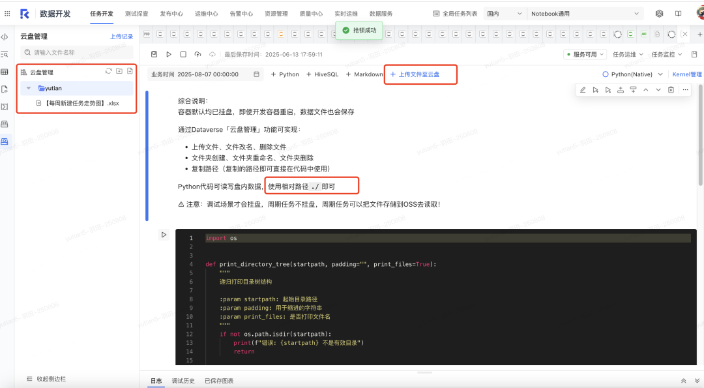Click the 上传文件至云盘 button
Viewport: 704px width, 388px height.
pyautogui.click(x=415, y=74)
